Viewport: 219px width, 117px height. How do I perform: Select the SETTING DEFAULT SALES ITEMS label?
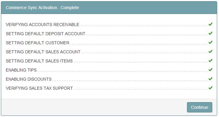click(39, 61)
